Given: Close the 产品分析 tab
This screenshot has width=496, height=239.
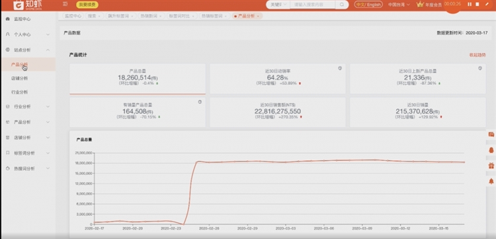Looking at the screenshot, I should tap(258, 16).
